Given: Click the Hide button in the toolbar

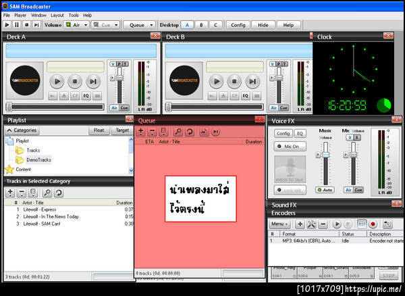Looking at the screenshot, I should [263, 25].
